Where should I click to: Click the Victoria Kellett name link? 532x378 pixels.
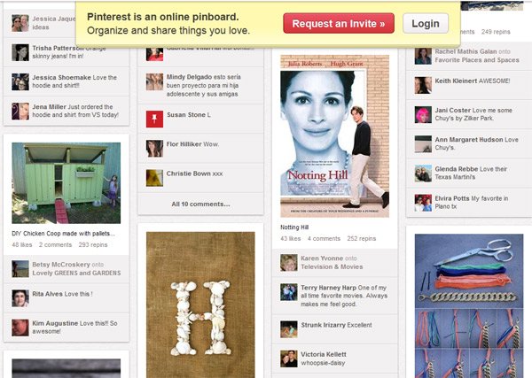pos(324,354)
